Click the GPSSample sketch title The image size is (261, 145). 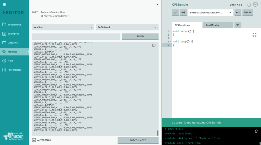point(180,5)
